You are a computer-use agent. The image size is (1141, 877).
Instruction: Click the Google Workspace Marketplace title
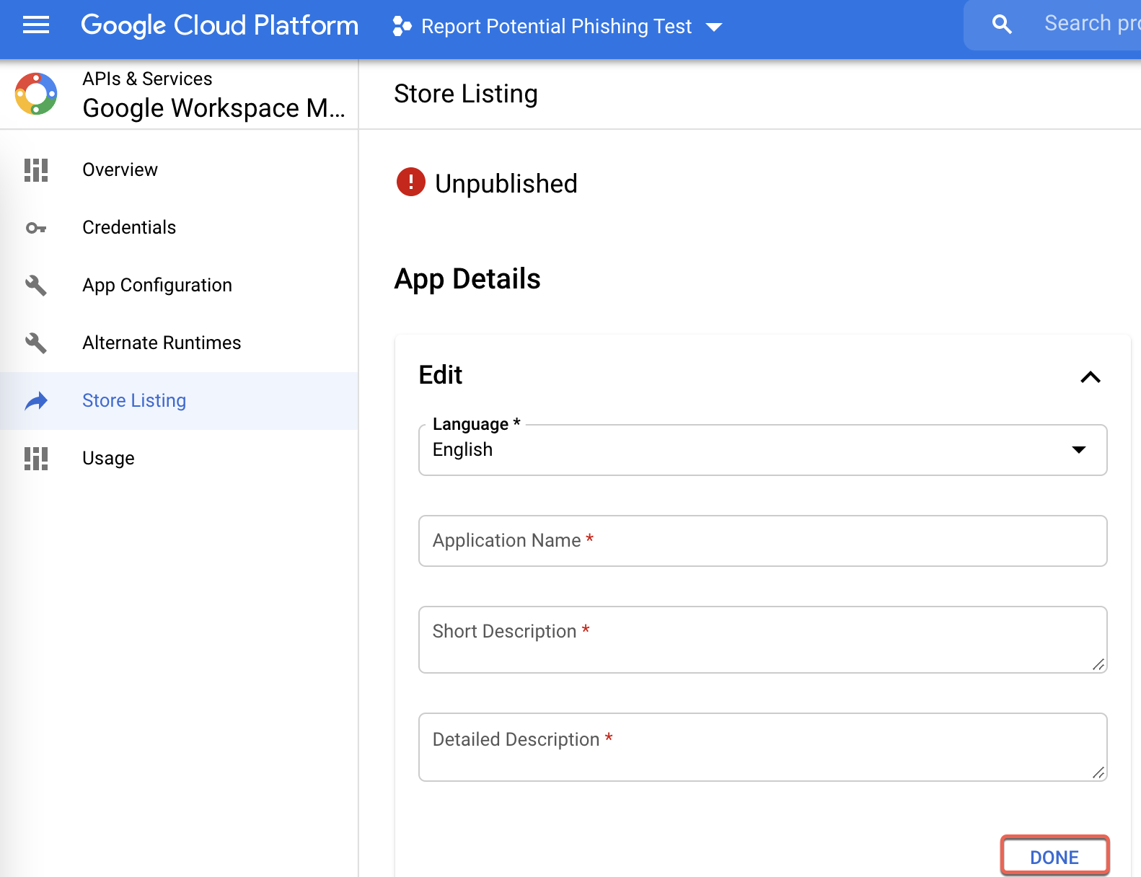[x=213, y=108]
